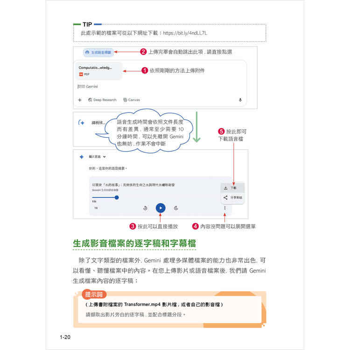Click the audio title about water story

click(x=133, y=185)
